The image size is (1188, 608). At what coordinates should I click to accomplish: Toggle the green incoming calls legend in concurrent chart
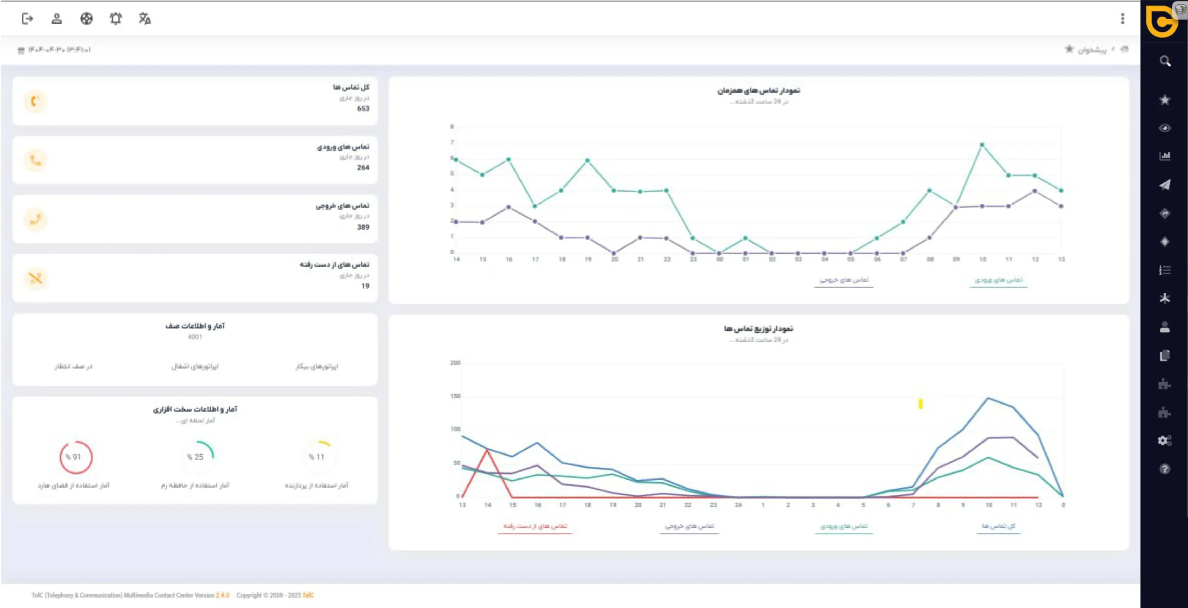click(998, 280)
